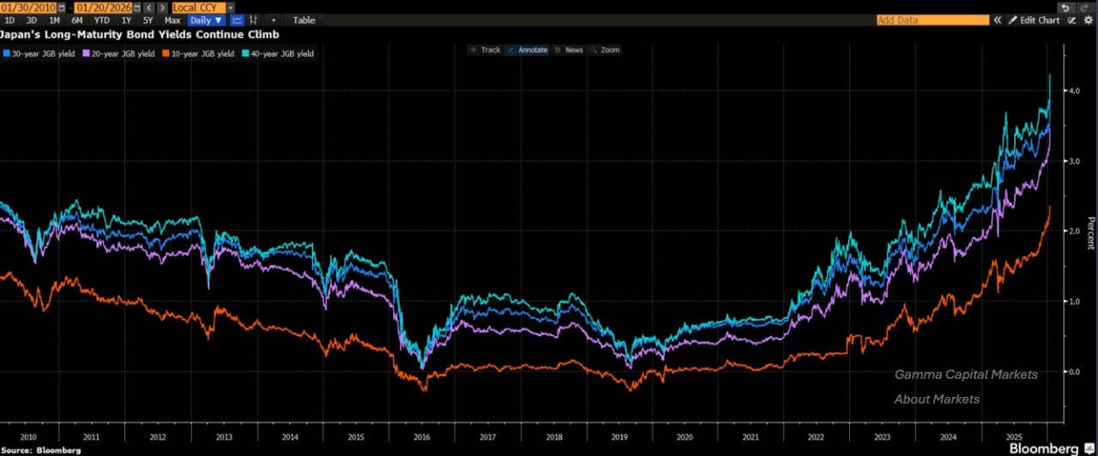1098x456 pixels.
Task: Select the 1M range tab
Action: (x=54, y=20)
